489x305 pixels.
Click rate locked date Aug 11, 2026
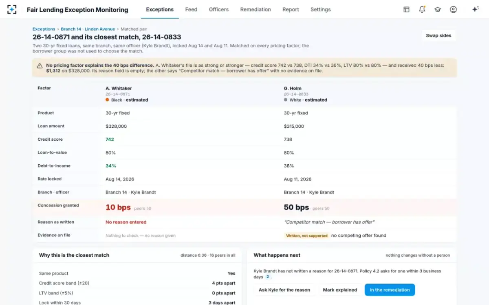pyautogui.click(x=297, y=179)
